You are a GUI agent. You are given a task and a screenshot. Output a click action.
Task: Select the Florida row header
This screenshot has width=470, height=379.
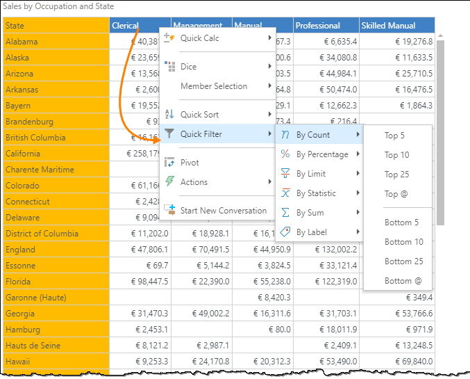[56, 282]
